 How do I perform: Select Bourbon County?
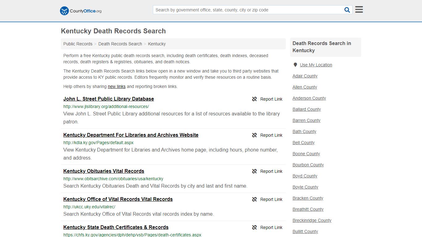[308, 165]
